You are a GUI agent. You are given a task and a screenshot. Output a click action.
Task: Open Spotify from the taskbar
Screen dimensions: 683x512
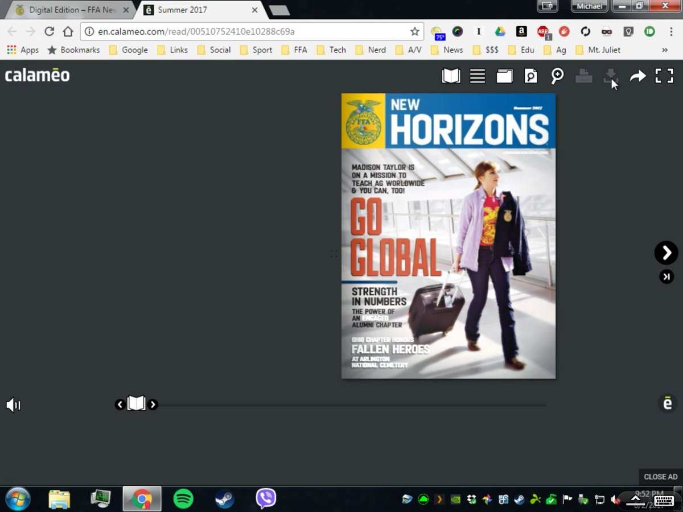[x=183, y=499]
